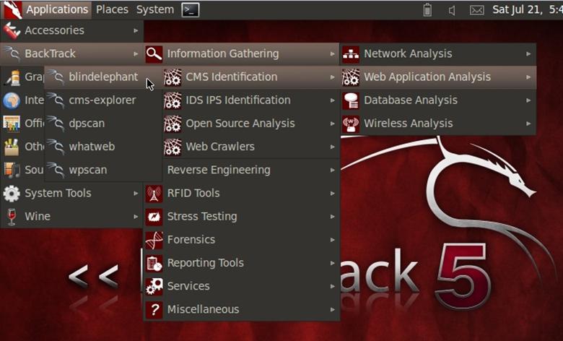Open the Reporting Tools menu entry
Viewport: 563px width, 341px height.
click(205, 263)
